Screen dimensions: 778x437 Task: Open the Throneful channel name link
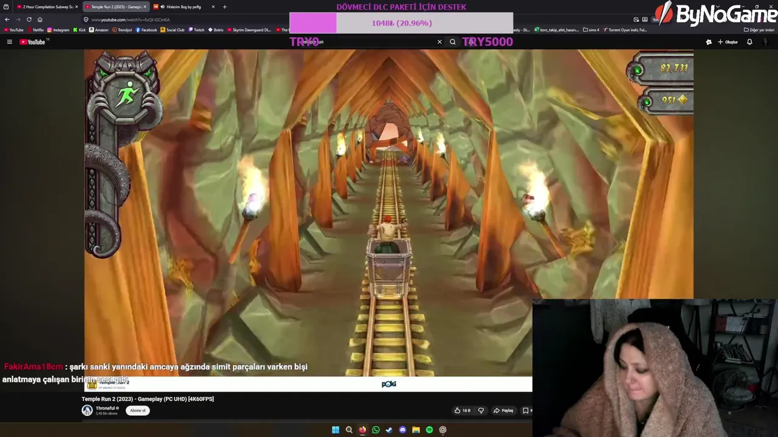coord(106,408)
